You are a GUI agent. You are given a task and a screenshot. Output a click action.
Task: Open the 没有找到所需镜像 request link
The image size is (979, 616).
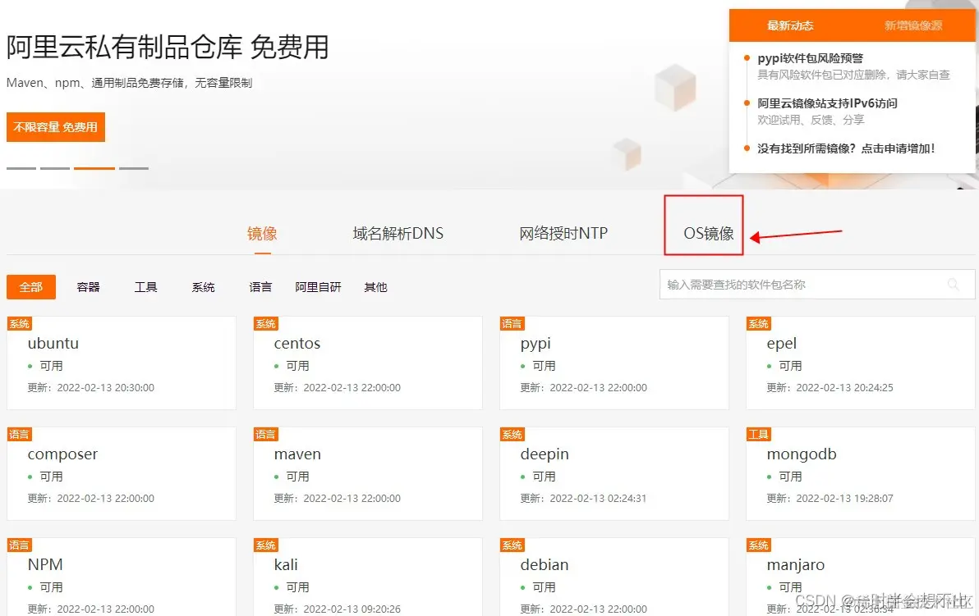[x=846, y=148]
